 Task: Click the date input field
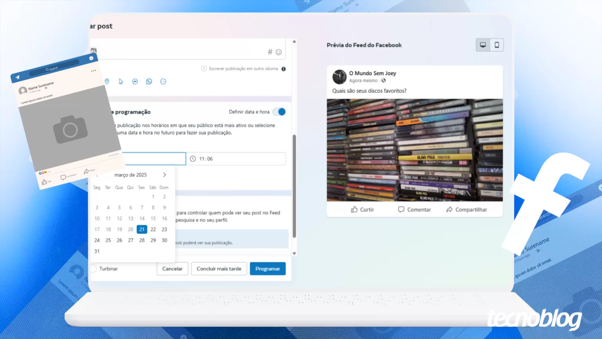pyautogui.click(x=154, y=159)
